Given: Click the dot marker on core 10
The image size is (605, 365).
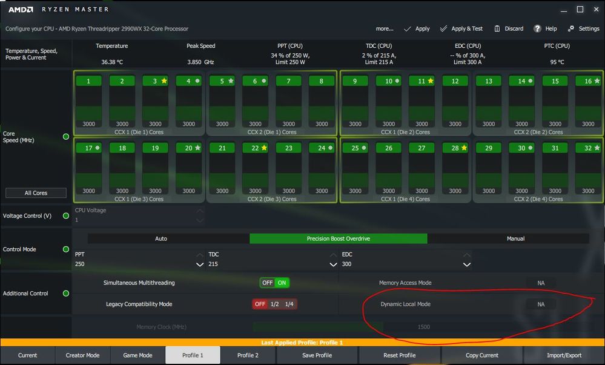Looking at the screenshot, I should [397, 81].
